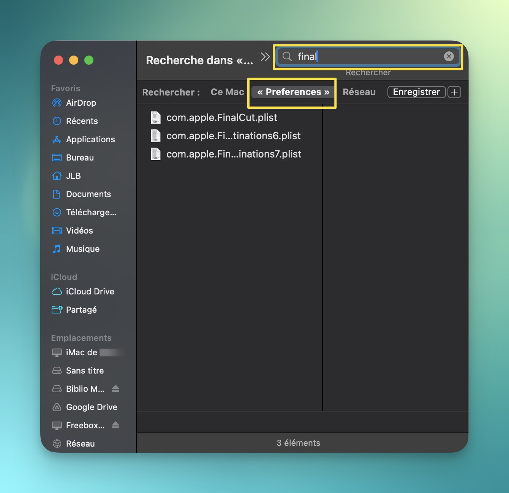Click the Documents sidebar icon
The width and height of the screenshot is (509, 493).
tap(57, 194)
